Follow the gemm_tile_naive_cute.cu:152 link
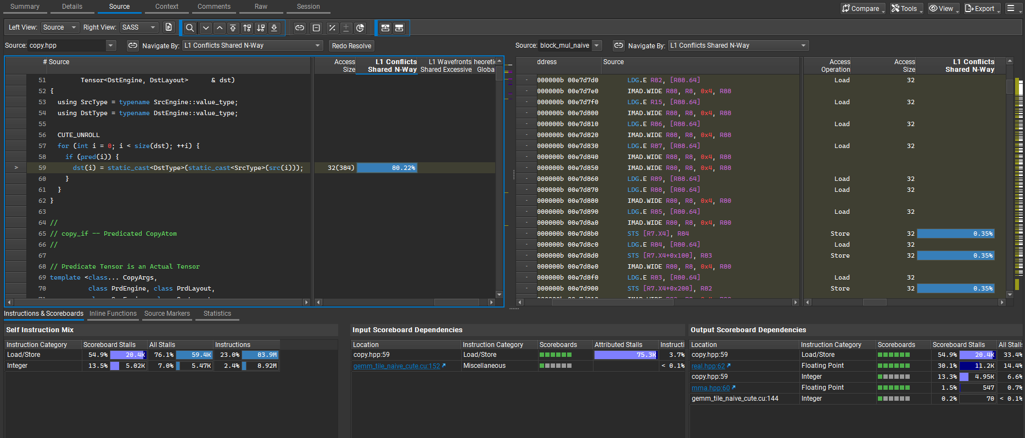 (x=396, y=366)
